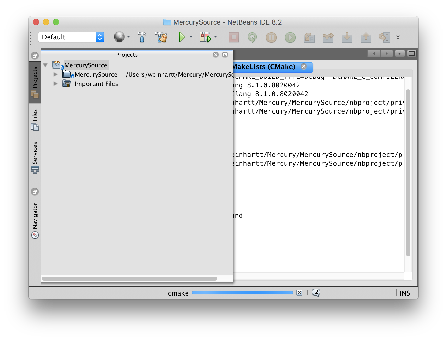The height and width of the screenshot is (340, 447).
Task: Click the Services tab icon
Action: coord(35,170)
